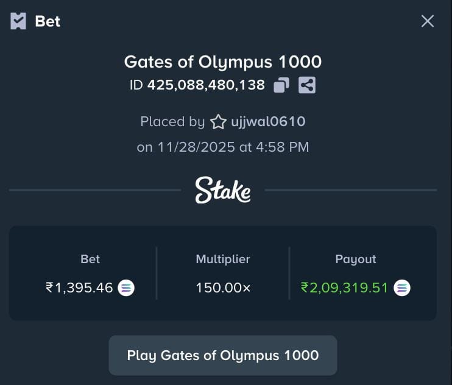Click the ₹1,395.46 bet amount
The width and height of the screenshot is (452, 385).
(79, 288)
